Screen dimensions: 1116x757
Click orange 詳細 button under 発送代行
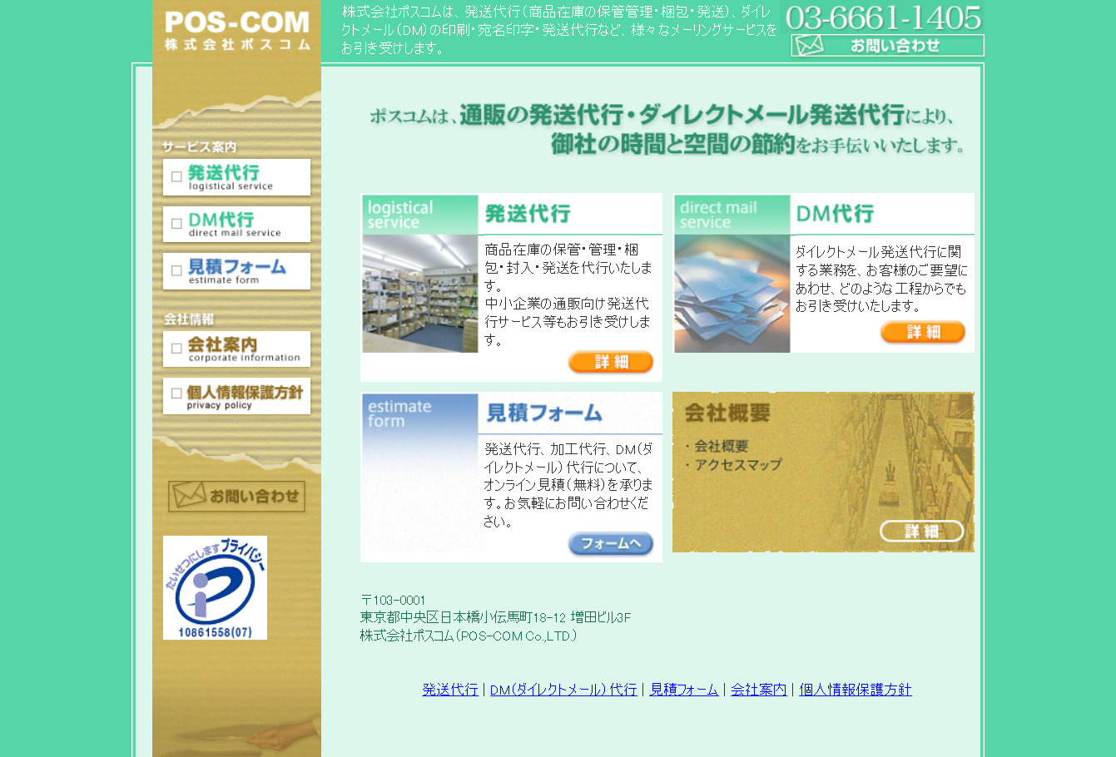pyautogui.click(x=611, y=362)
